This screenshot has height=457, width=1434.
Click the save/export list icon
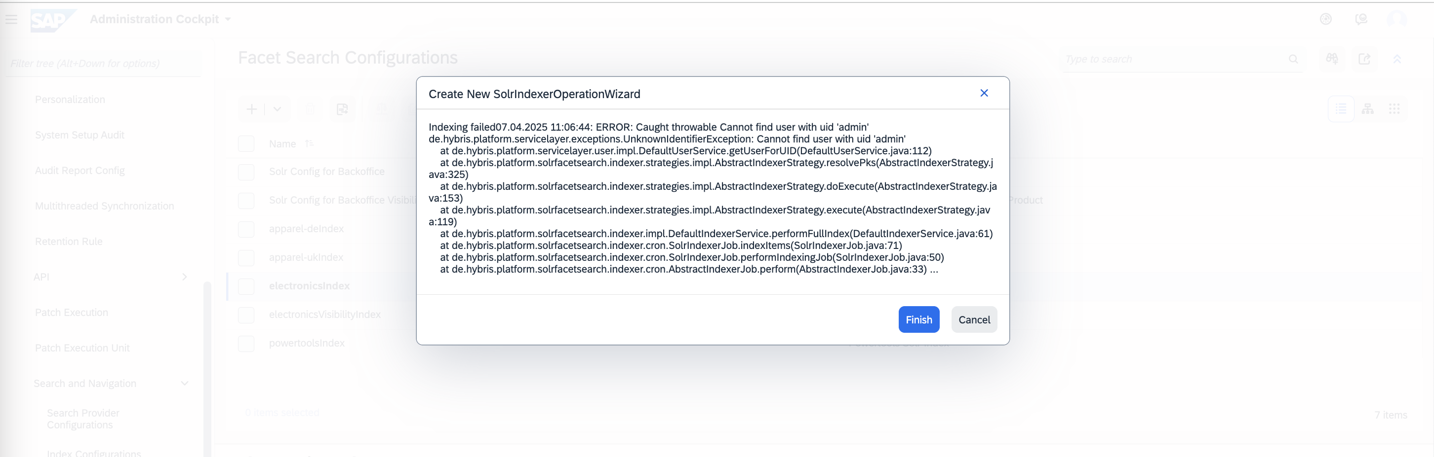click(x=342, y=109)
